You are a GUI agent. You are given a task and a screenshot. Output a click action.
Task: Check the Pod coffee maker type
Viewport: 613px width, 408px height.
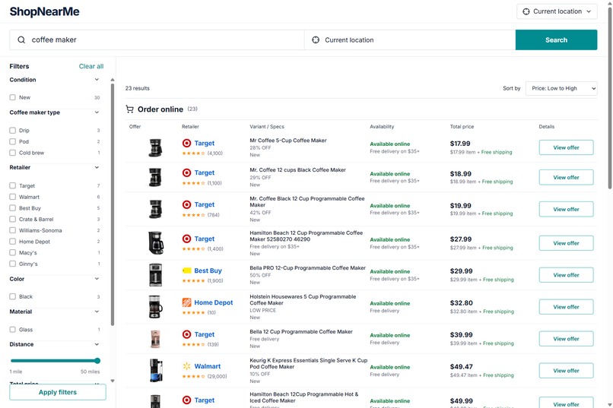[x=12, y=141]
